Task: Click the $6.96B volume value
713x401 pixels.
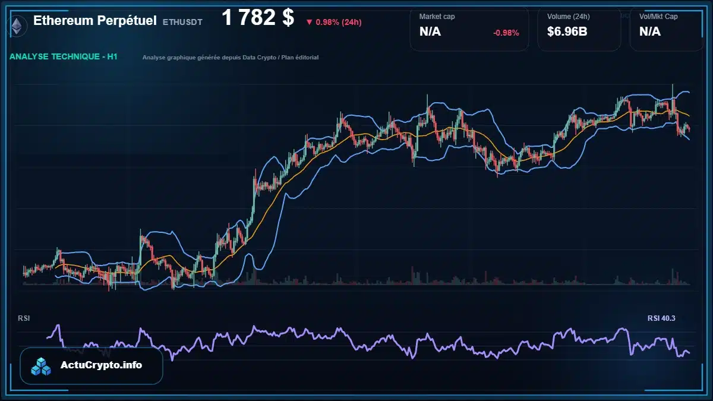Action: [567, 32]
